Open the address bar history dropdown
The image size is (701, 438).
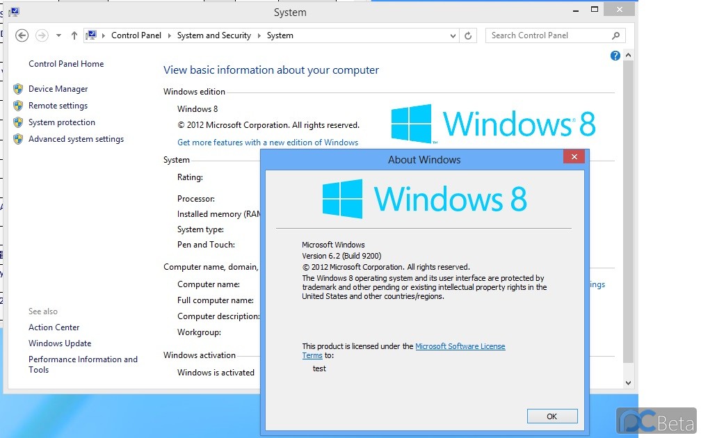[453, 35]
